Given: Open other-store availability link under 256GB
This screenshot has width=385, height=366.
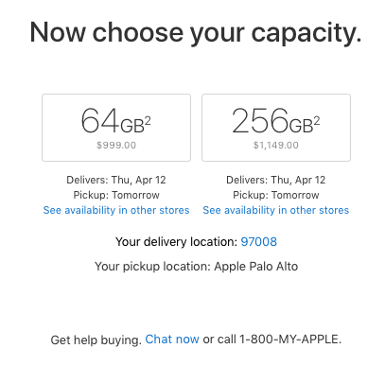Looking at the screenshot, I should pos(276,210).
